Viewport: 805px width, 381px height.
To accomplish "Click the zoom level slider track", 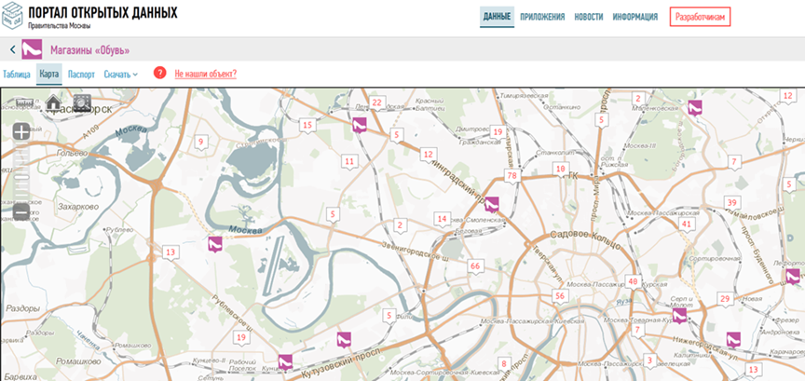I will click(x=21, y=172).
